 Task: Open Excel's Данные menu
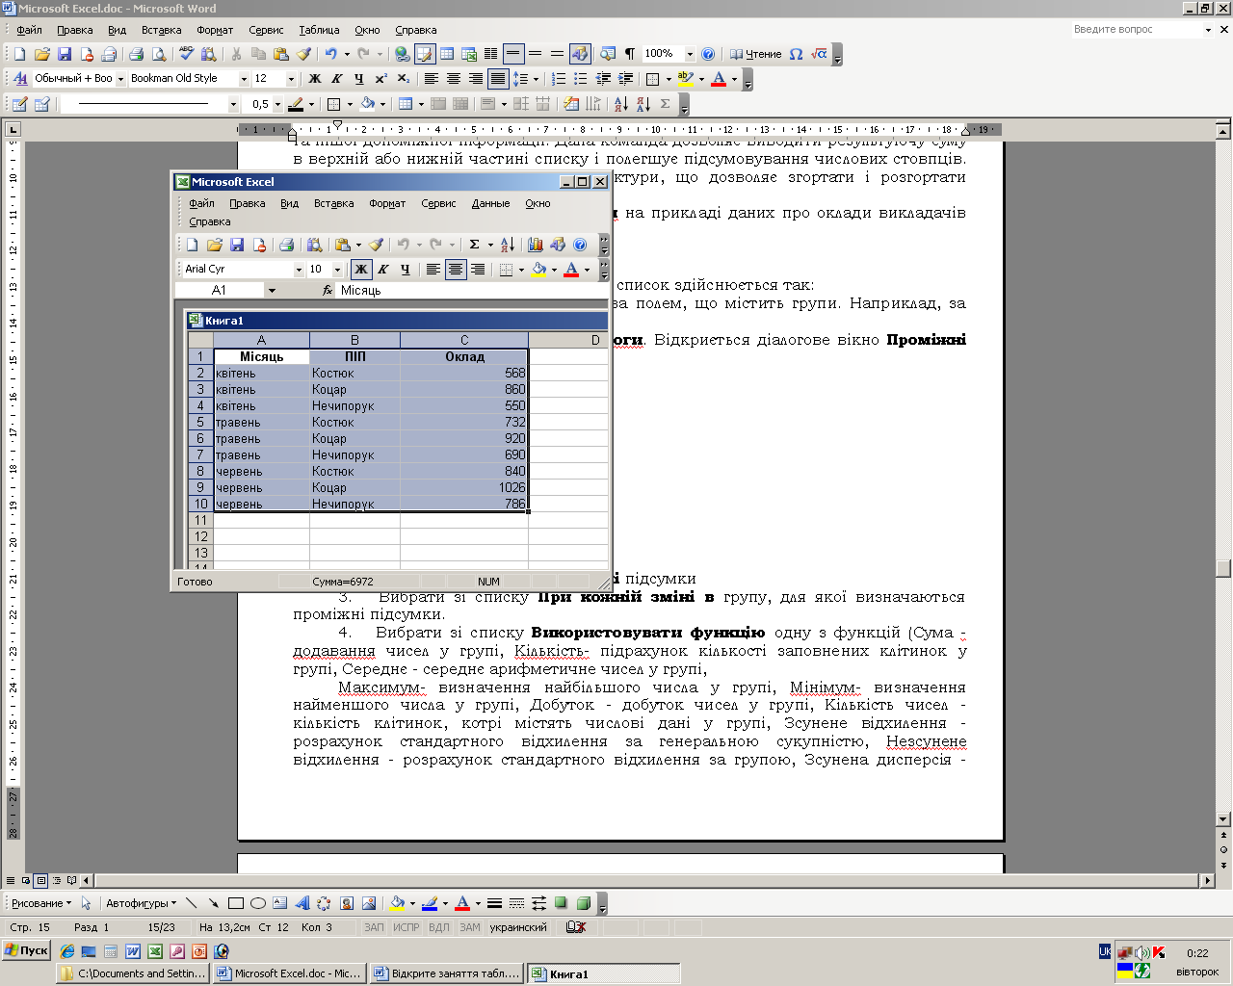(490, 203)
